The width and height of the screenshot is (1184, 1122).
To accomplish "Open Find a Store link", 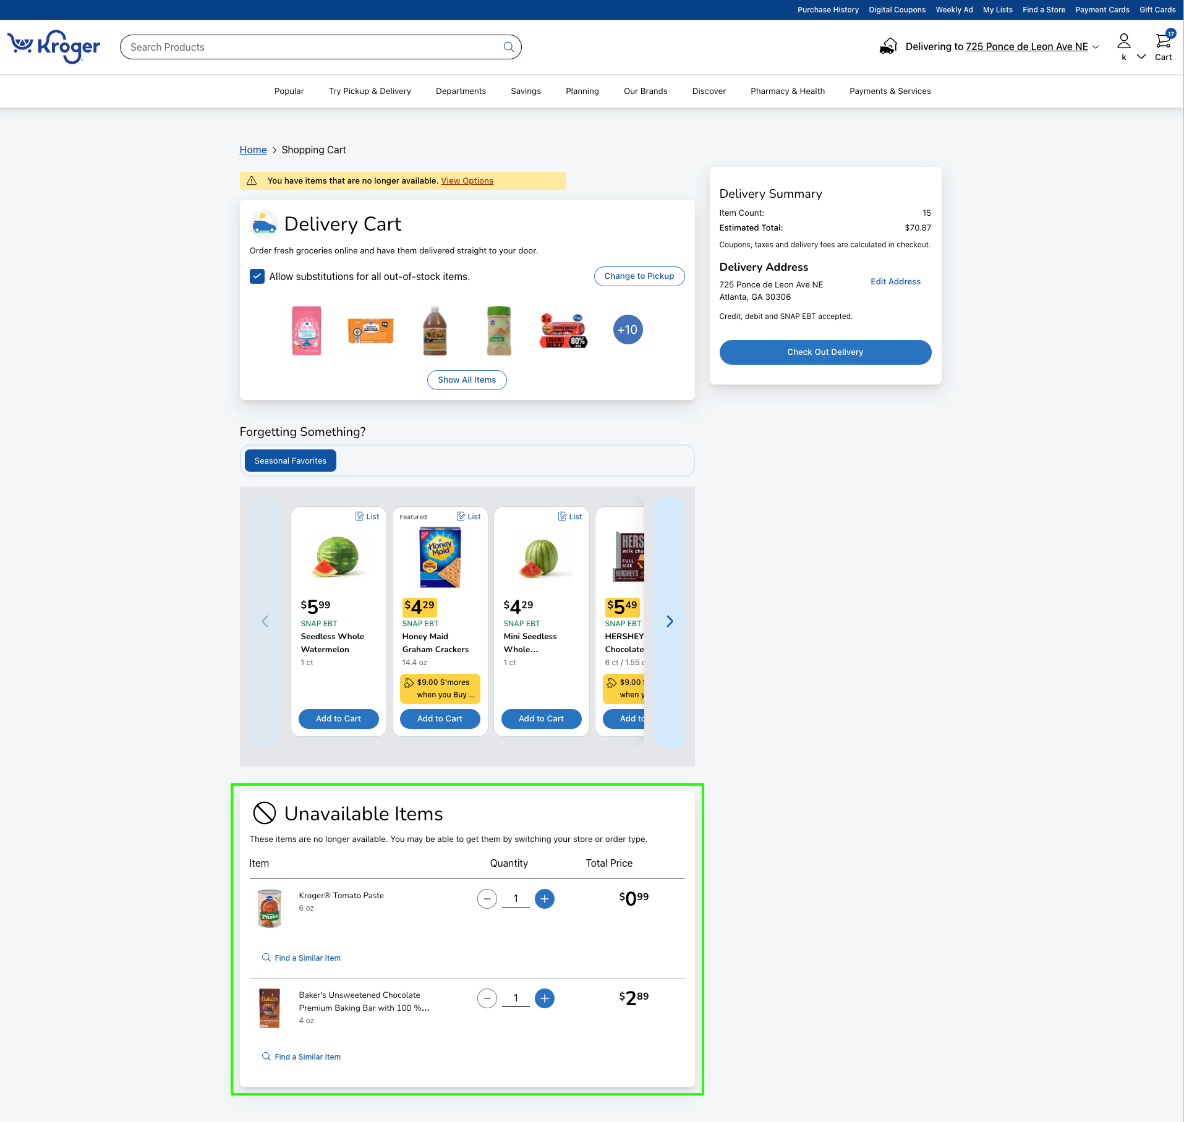I will pos(1044,10).
